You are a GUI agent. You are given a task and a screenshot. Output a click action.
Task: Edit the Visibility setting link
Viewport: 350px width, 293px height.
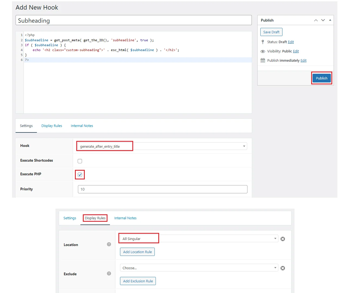click(x=296, y=51)
